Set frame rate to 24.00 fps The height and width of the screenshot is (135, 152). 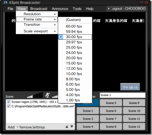click(x=75, y=53)
